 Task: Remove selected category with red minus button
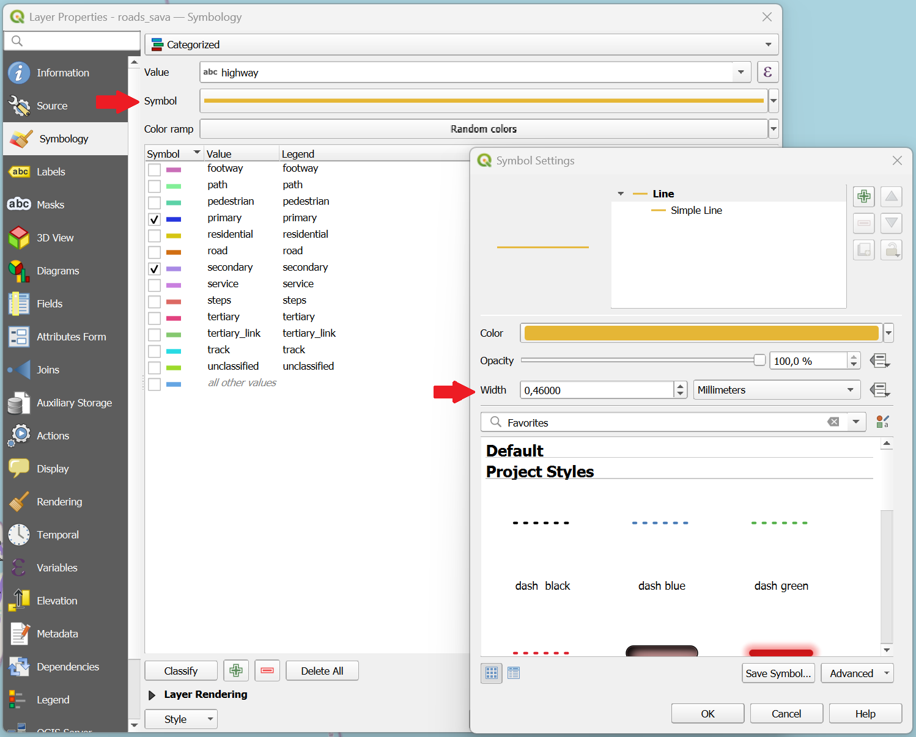click(267, 670)
